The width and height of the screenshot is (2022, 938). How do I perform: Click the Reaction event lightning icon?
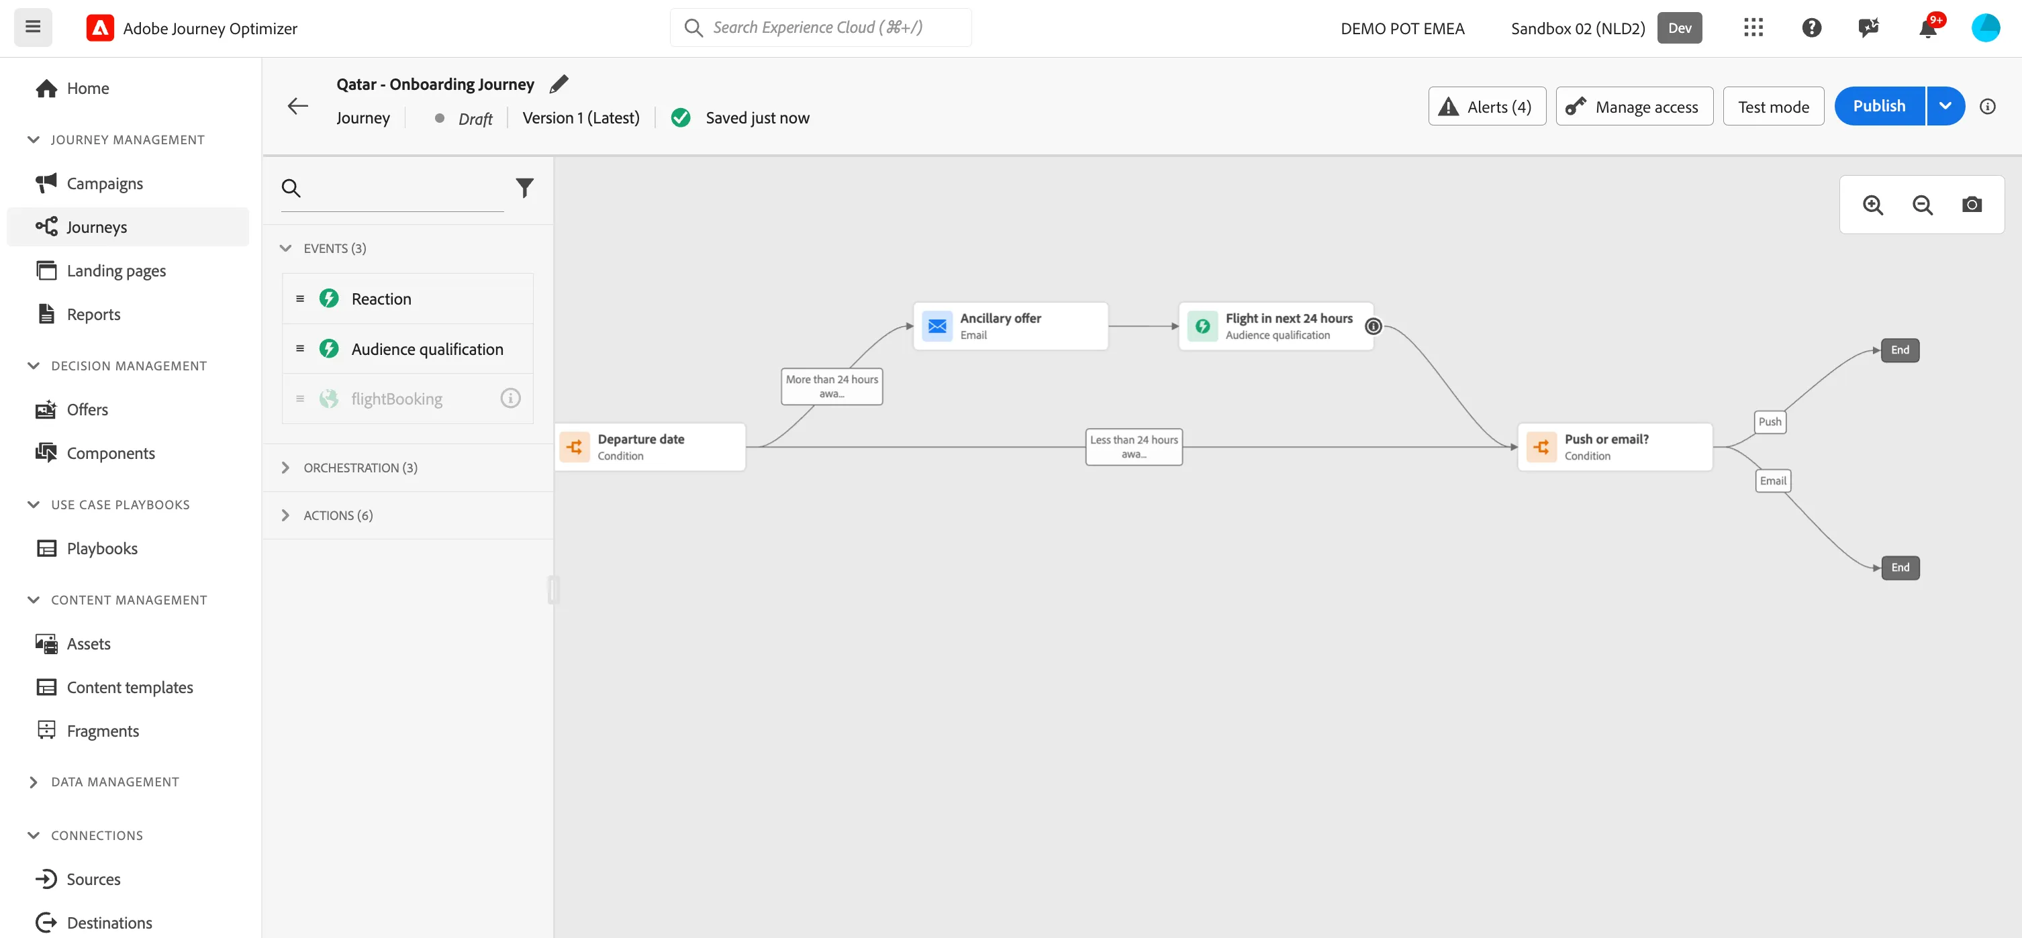[329, 299]
